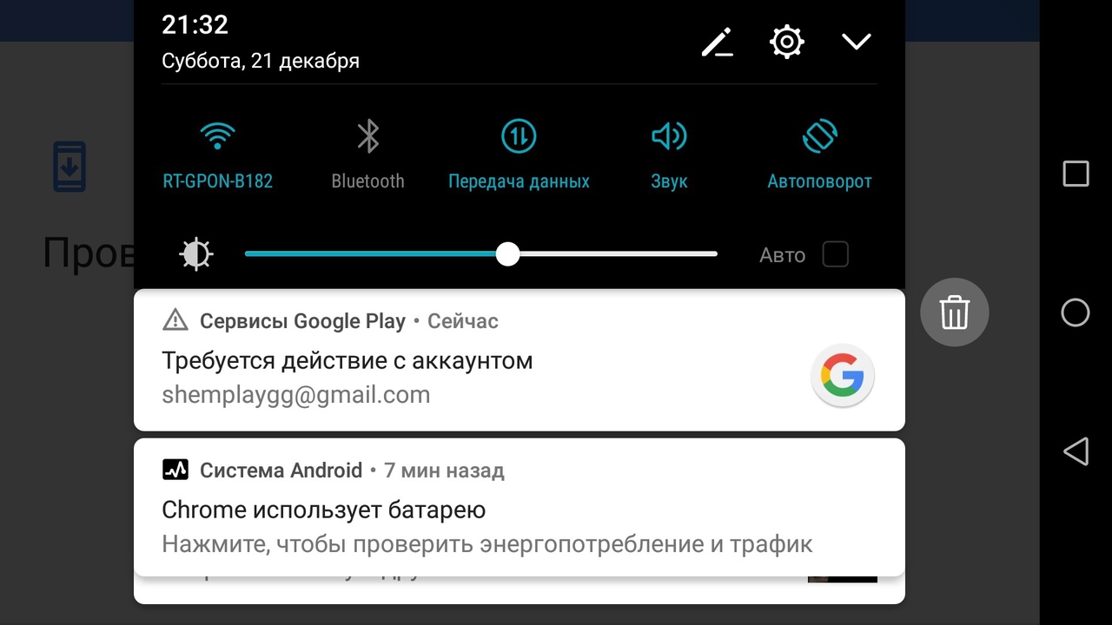Tap the warning triangle notification icon
Viewport: 1112px width, 625px height.
click(175, 320)
